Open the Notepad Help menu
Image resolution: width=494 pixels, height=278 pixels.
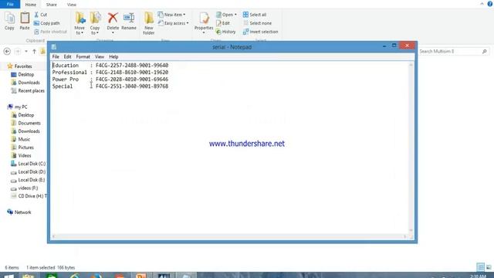coord(113,56)
